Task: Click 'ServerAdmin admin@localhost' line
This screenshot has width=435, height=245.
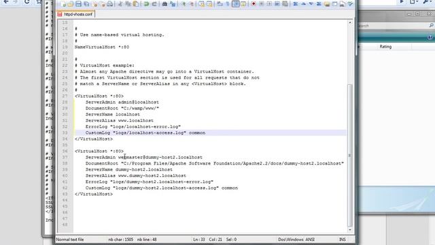Action: click(122, 102)
